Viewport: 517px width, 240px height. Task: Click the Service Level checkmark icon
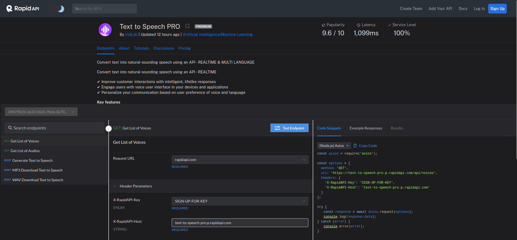[x=389, y=25]
